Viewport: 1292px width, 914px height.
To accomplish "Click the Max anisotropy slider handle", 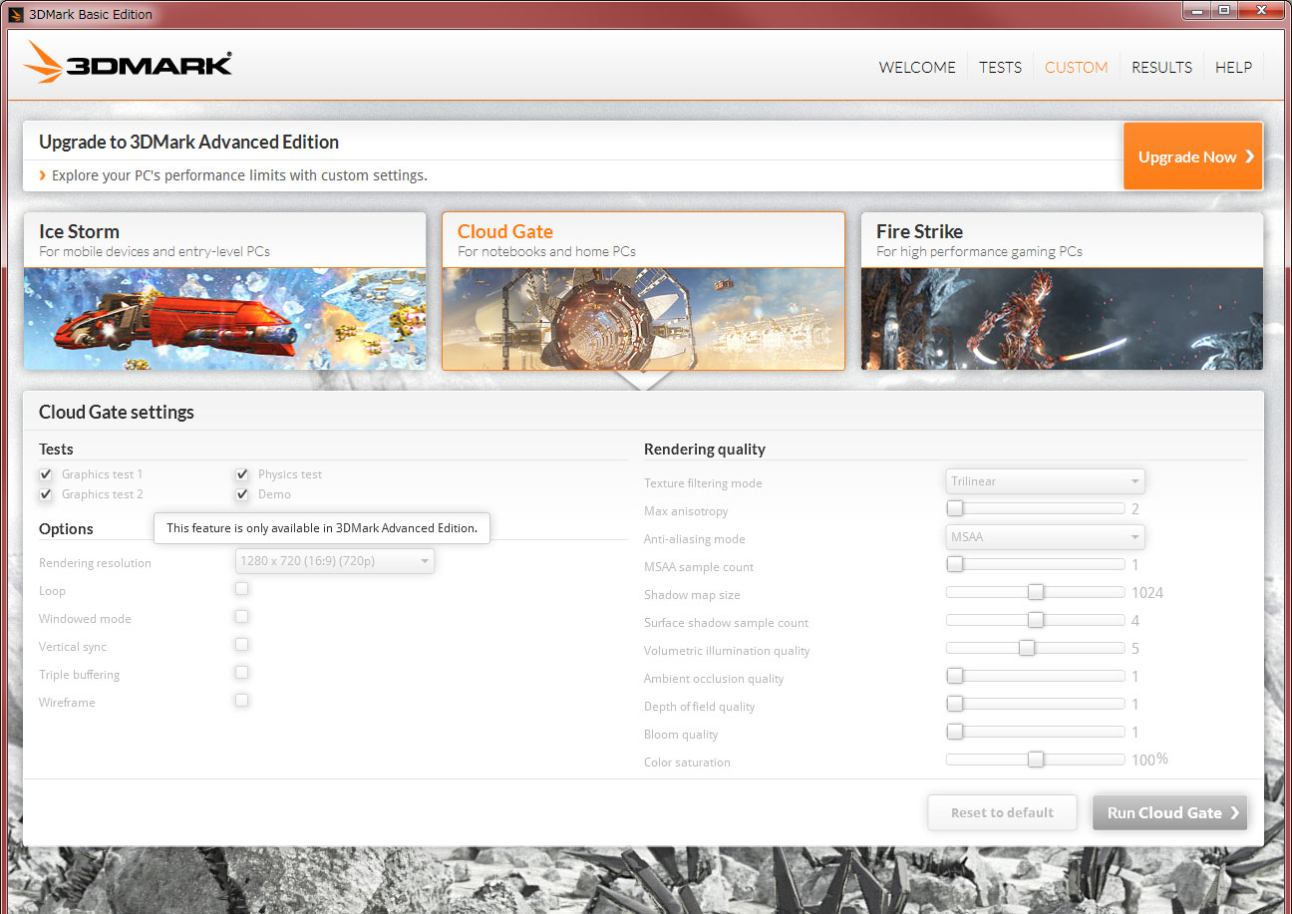I will [x=955, y=508].
